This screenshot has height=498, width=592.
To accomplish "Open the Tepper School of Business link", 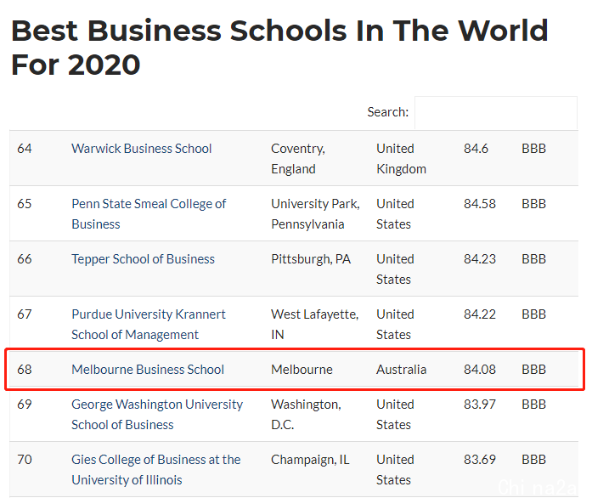I will [143, 259].
